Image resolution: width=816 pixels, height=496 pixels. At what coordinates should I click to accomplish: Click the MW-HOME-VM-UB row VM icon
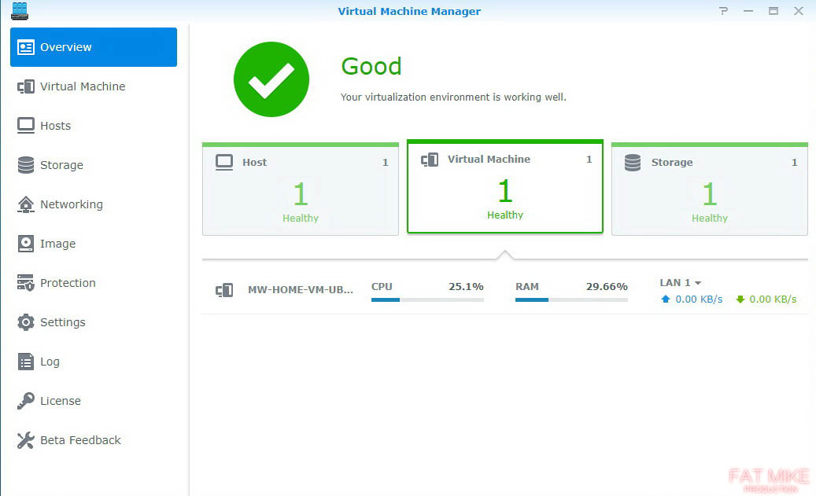coord(224,290)
